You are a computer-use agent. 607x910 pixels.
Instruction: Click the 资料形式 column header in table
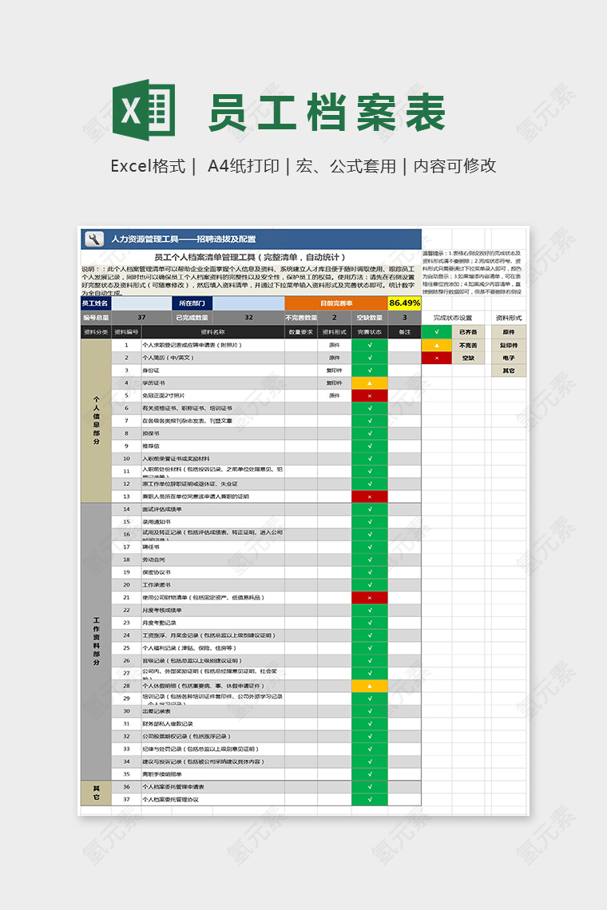tap(335, 332)
